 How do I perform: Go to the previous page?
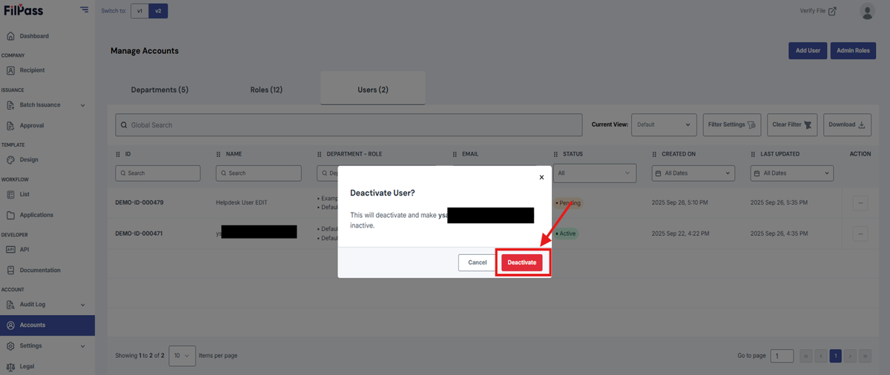point(820,356)
